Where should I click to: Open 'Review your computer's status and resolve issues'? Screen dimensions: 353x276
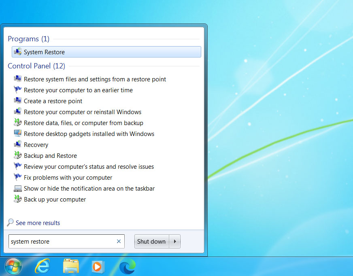89,167
